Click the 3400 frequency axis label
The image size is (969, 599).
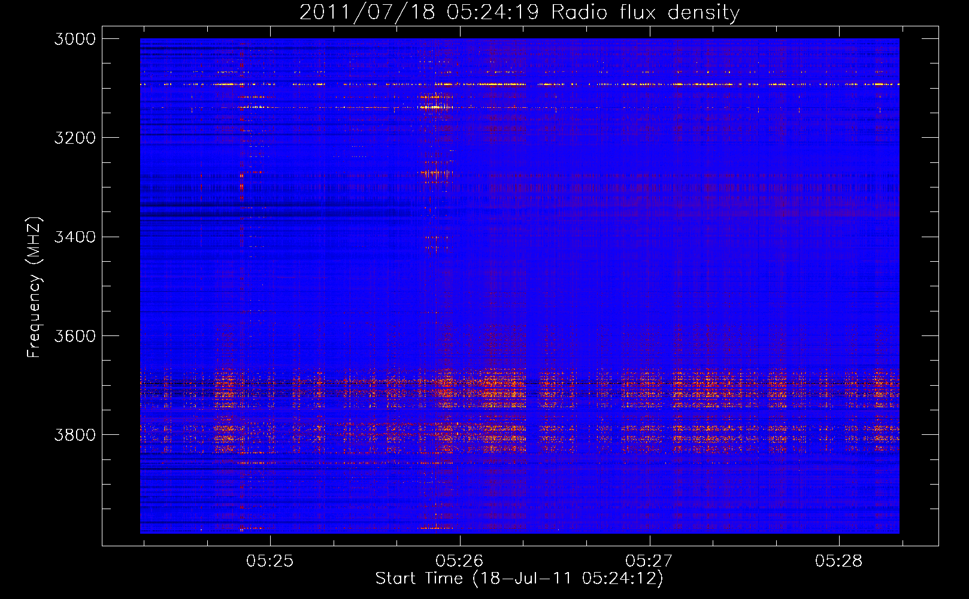[x=75, y=237]
